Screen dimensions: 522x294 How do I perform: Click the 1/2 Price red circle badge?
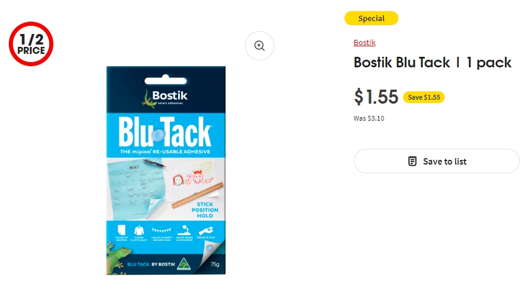pos(31,43)
